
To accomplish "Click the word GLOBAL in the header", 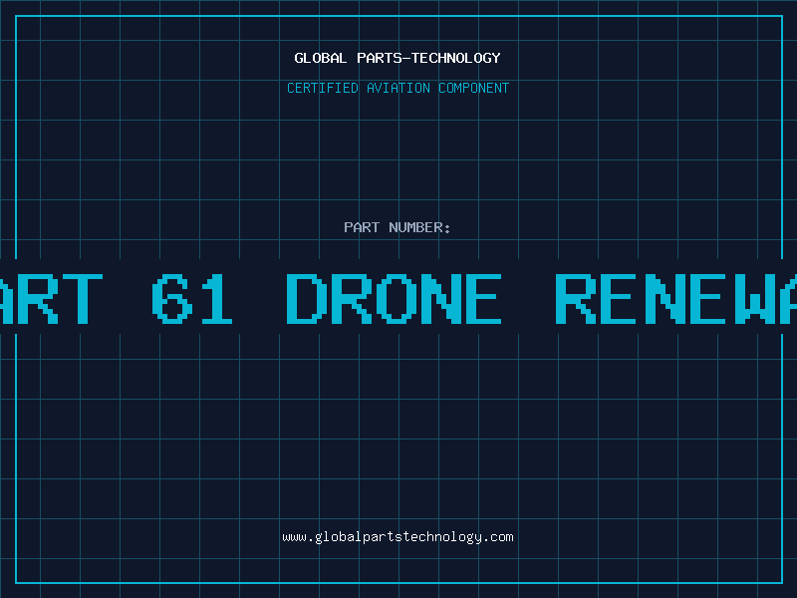I will 319,58.
